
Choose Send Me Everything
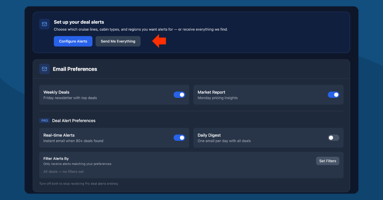click(118, 41)
